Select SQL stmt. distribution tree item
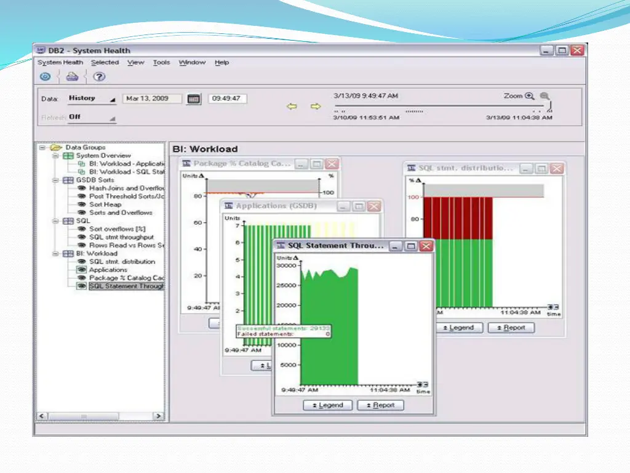 coord(122,261)
